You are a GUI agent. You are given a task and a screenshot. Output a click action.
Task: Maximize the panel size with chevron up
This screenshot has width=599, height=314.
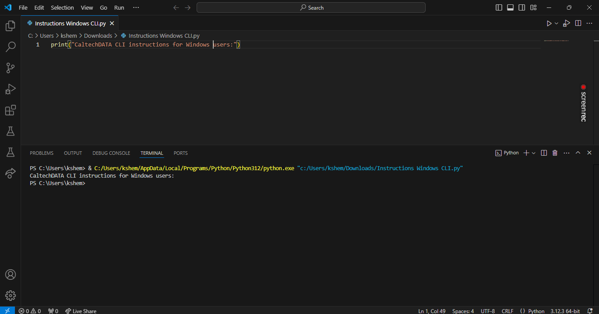coord(578,153)
